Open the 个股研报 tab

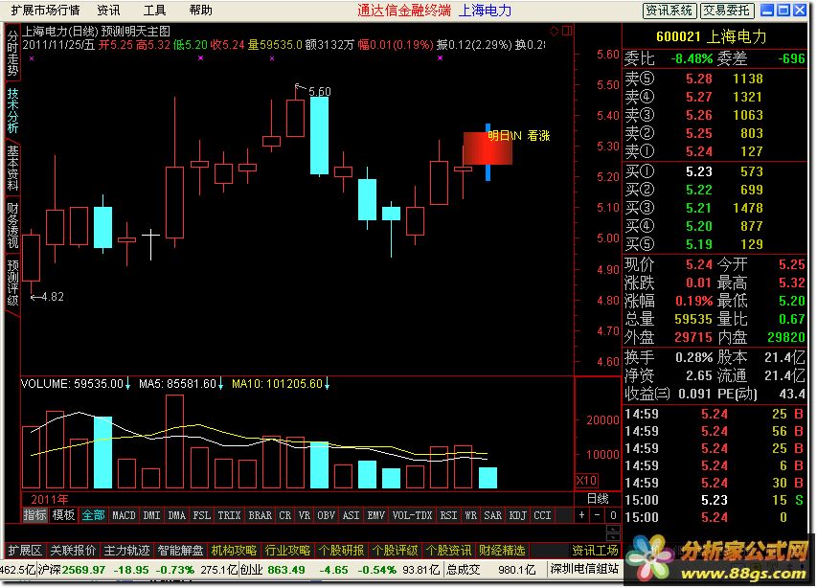click(341, 550)
